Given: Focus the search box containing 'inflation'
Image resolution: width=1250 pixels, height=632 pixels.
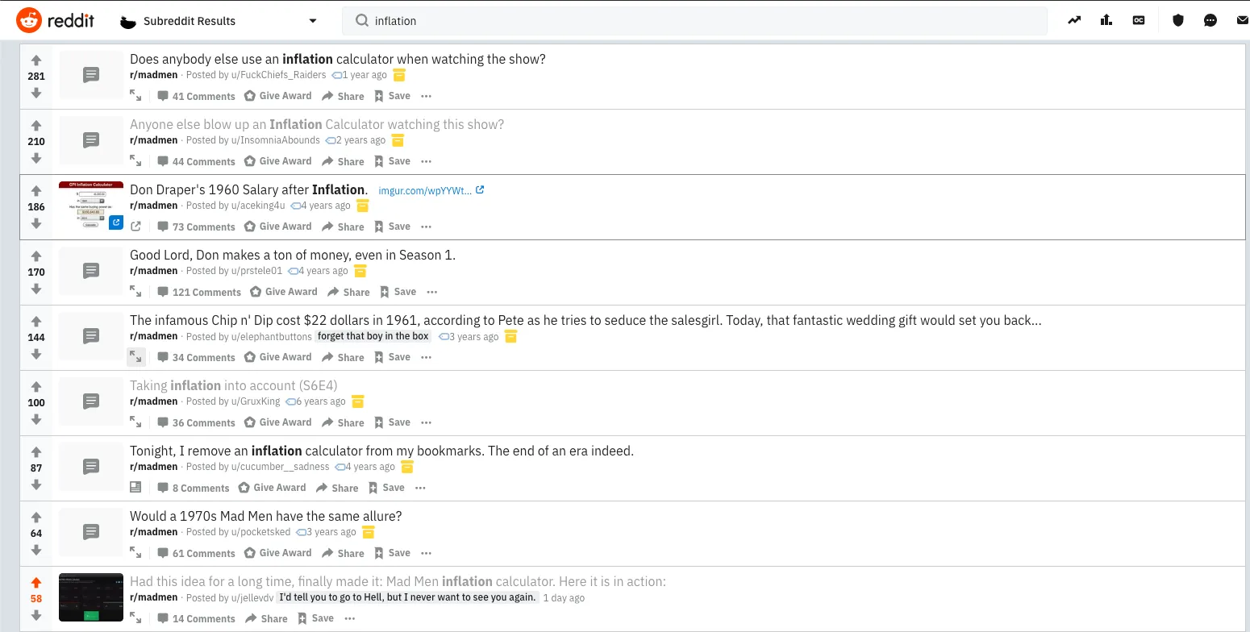Looking at the screenshot, I should tap(695, 21).
